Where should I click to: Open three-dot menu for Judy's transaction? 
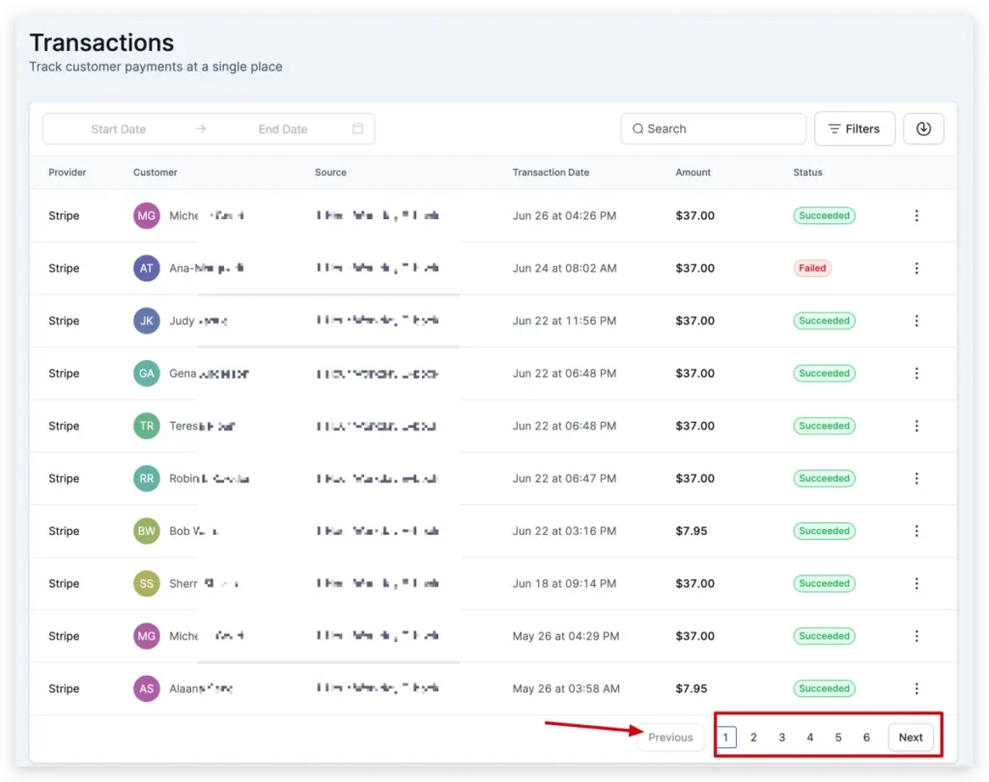click(916, 321)
